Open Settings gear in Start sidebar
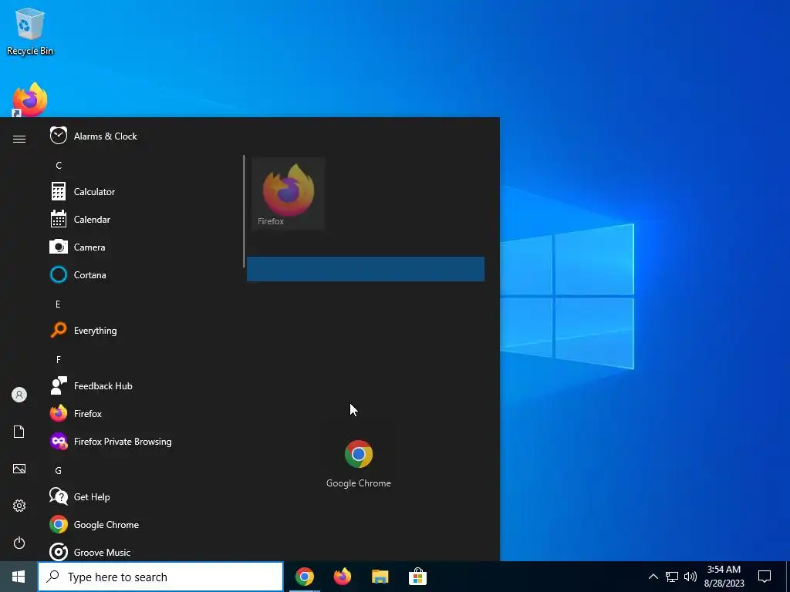The width and height of the screenshot is (790, 592). click(19, 506)
